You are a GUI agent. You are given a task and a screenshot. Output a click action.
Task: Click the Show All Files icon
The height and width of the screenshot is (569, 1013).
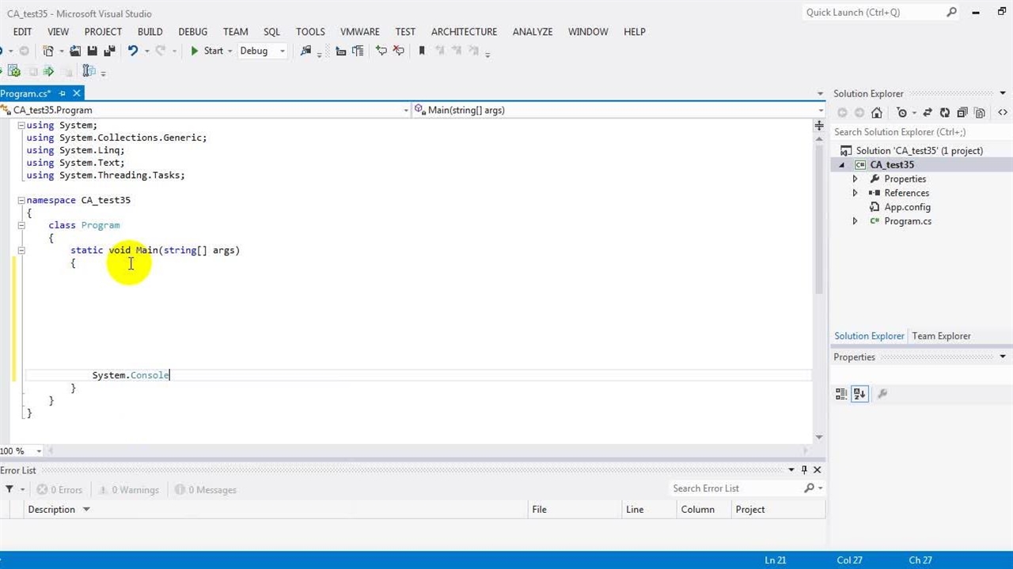click(x=980, y=113)
